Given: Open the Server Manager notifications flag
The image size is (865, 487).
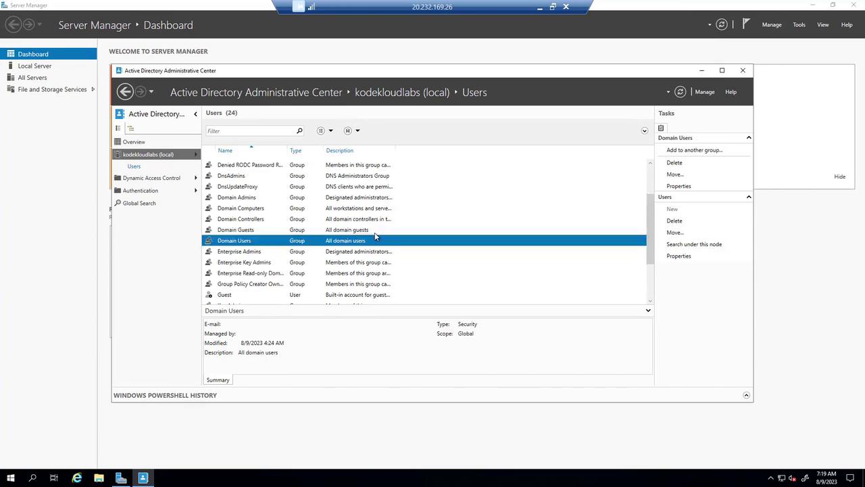Looking at the screenshot, I should coord(746,24).
